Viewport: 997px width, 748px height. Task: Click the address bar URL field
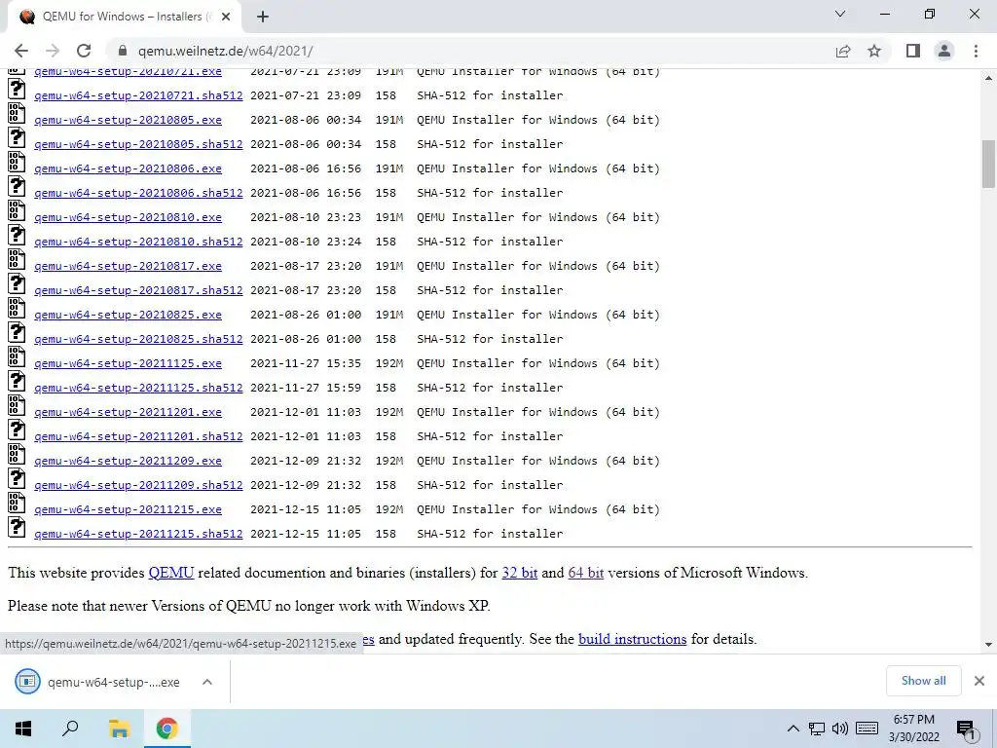[470, 51]
